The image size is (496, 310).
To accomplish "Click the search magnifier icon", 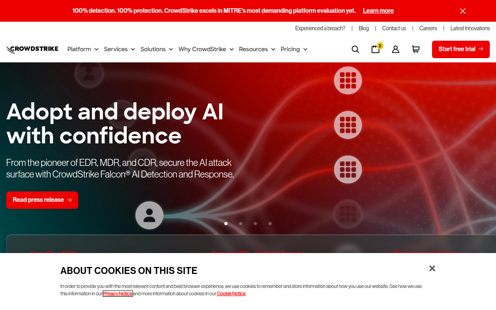I will point(355,49).
